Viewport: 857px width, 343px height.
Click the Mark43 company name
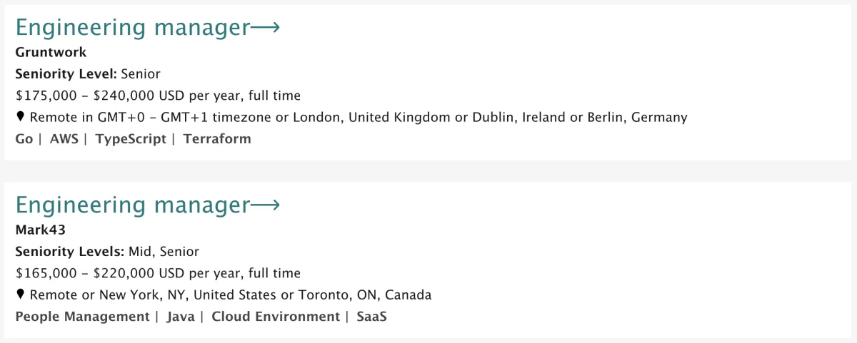40,230
